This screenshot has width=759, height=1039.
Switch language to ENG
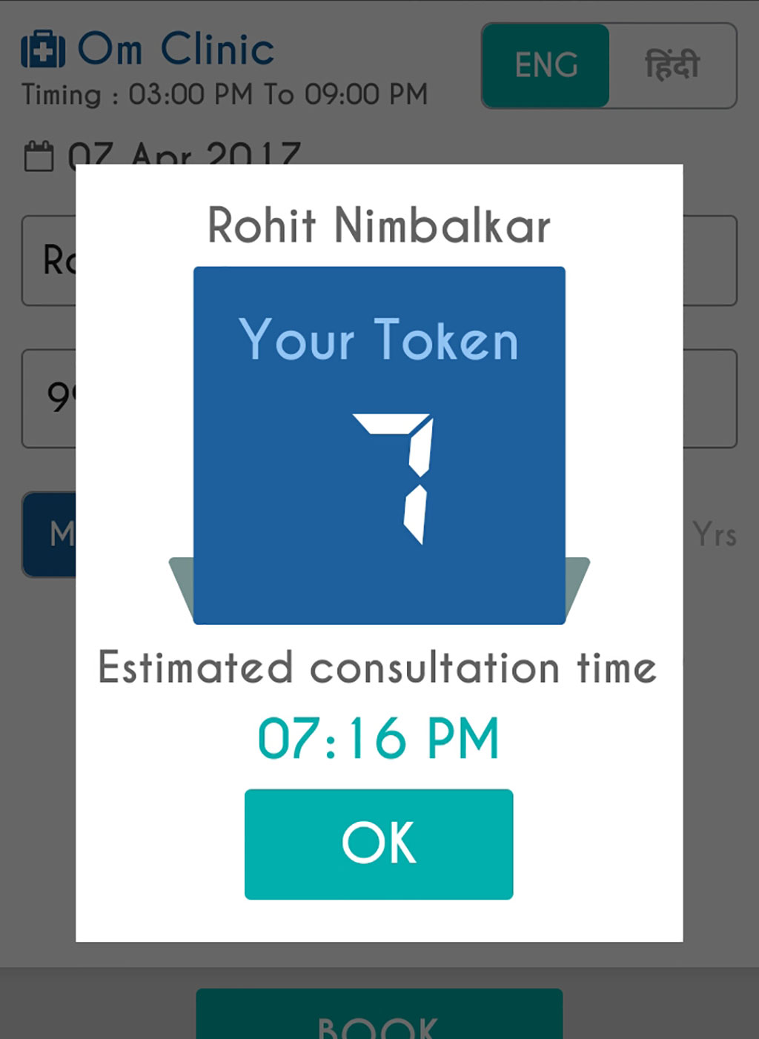[x=546, y=66]
